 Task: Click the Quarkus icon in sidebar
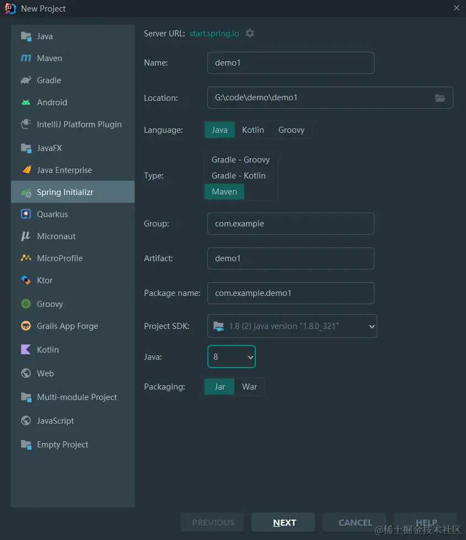25,214
